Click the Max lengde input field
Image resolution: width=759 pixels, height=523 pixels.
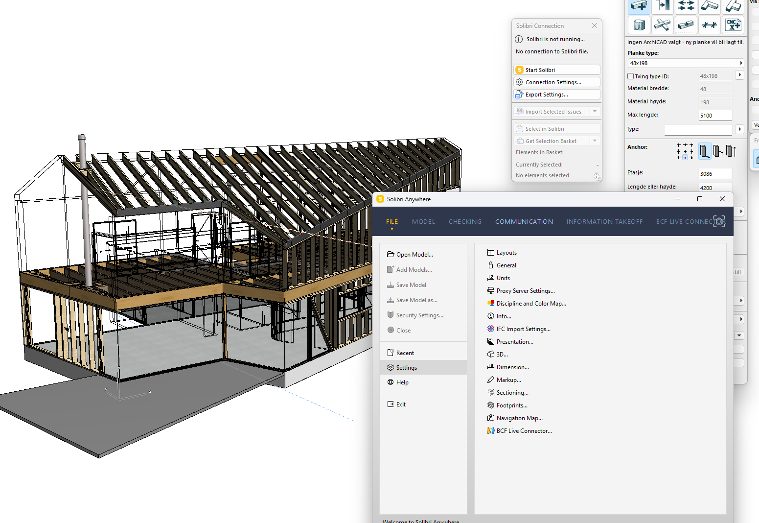point(715,116)
